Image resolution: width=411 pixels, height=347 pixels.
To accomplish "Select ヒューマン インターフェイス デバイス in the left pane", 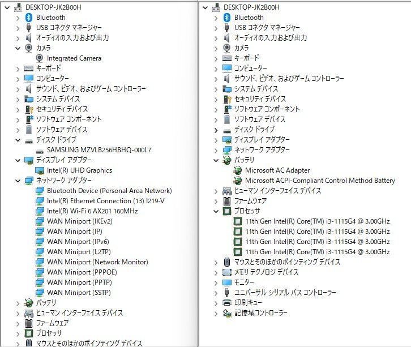I will pyautogui.click(x=79, y=313).
